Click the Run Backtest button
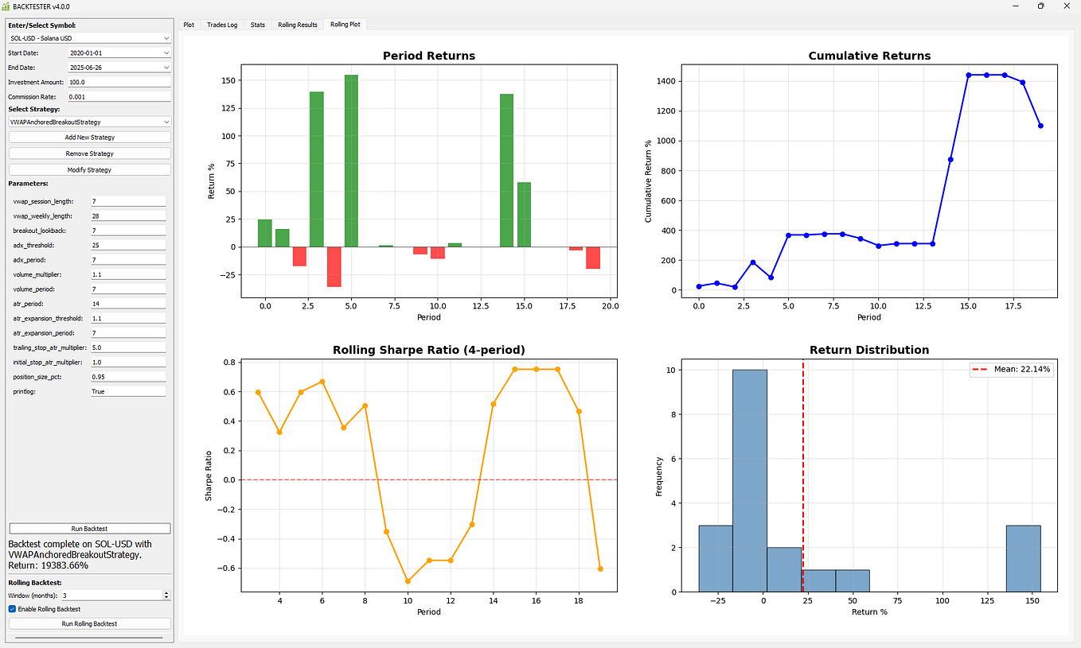1081x648 pixels. (x=89, y=528)
